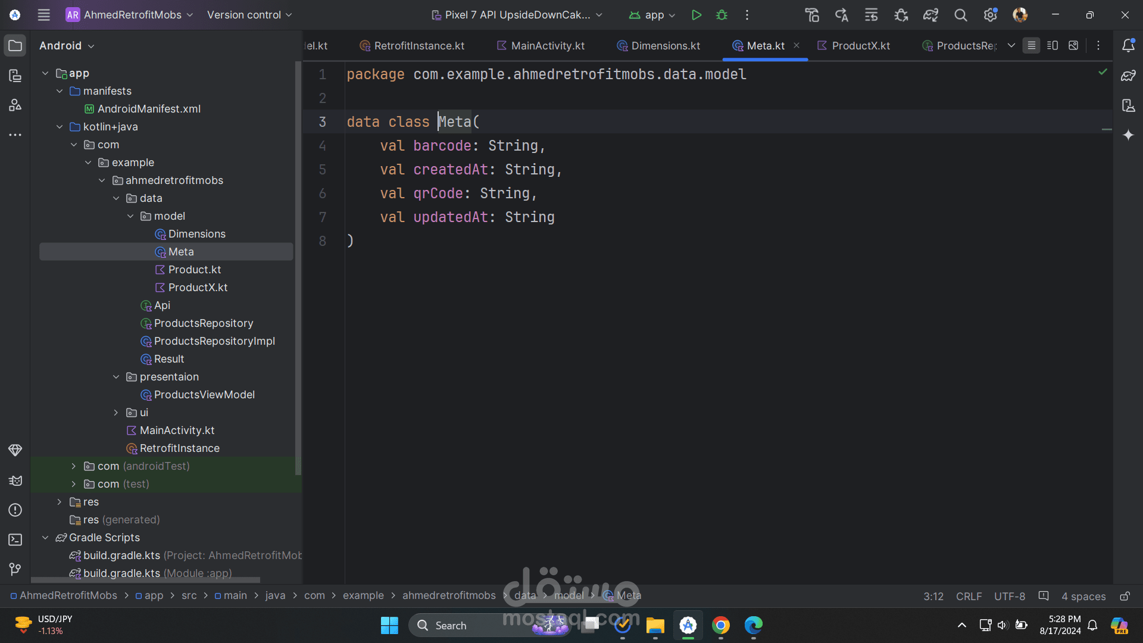Image resolution: width=1143 pixels, height=643 pixels.
Task: Run the app with the Run button
Action: coord(696,15)
